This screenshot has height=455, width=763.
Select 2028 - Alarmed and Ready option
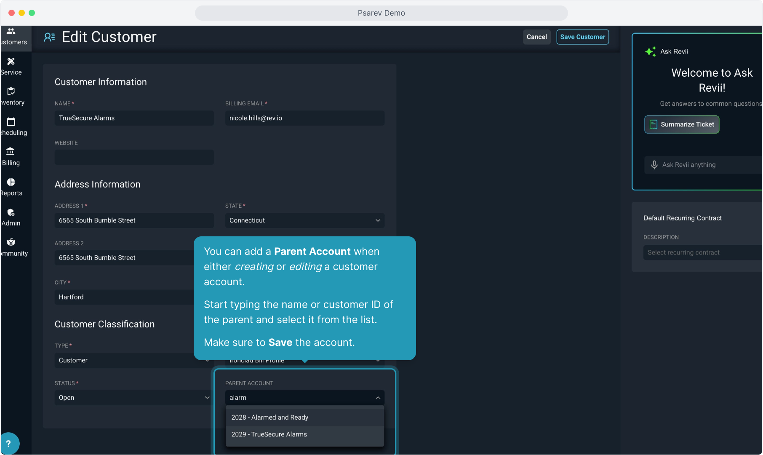tap(305, 418)
